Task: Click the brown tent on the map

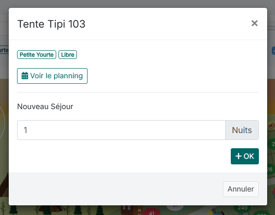Action: point(51,209)
